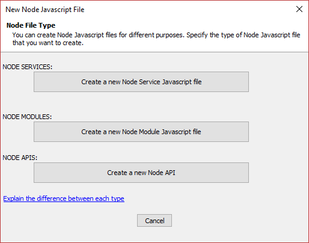Screen dimensions: 309x243
Task: Click the Create a new Node API button
Action: point(141,173)
